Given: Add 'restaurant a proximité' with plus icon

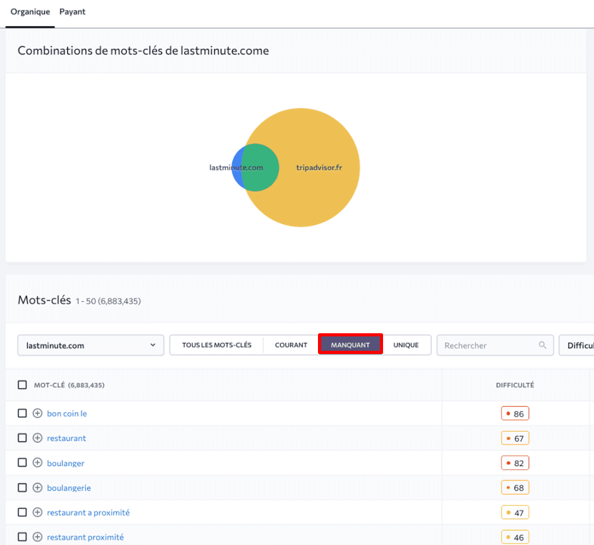Looking at the screenshot, I should click(x=37, y=512).
